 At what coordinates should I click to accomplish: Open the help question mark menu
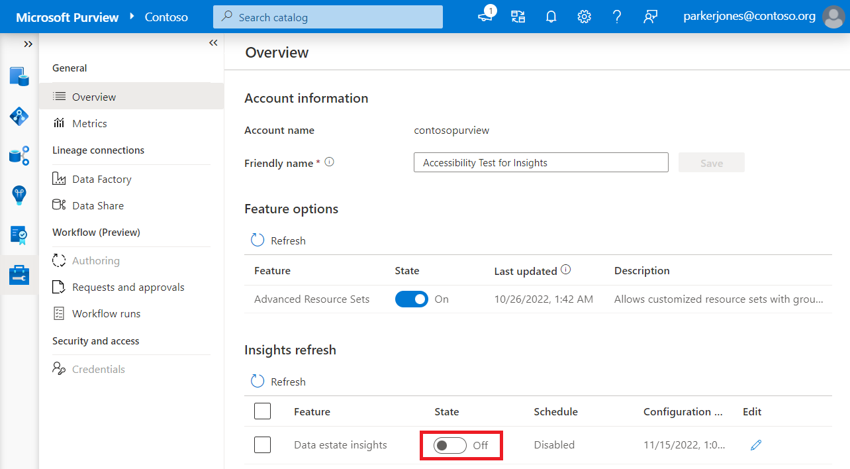[x=617, y=16]
